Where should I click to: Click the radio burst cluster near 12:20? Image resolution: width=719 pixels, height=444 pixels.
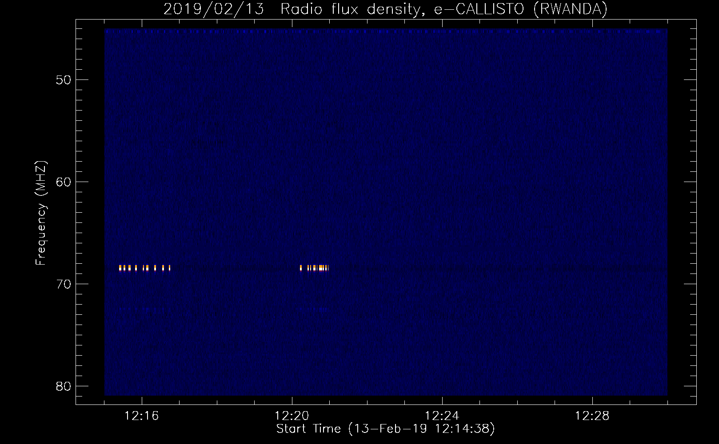tap(314, 268)
